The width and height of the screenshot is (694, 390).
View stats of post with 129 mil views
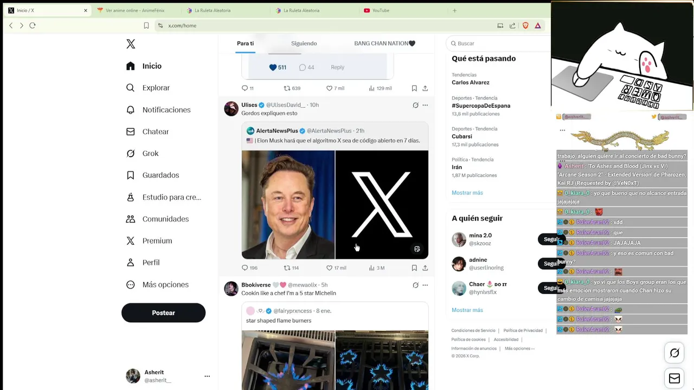coord(380,88)
